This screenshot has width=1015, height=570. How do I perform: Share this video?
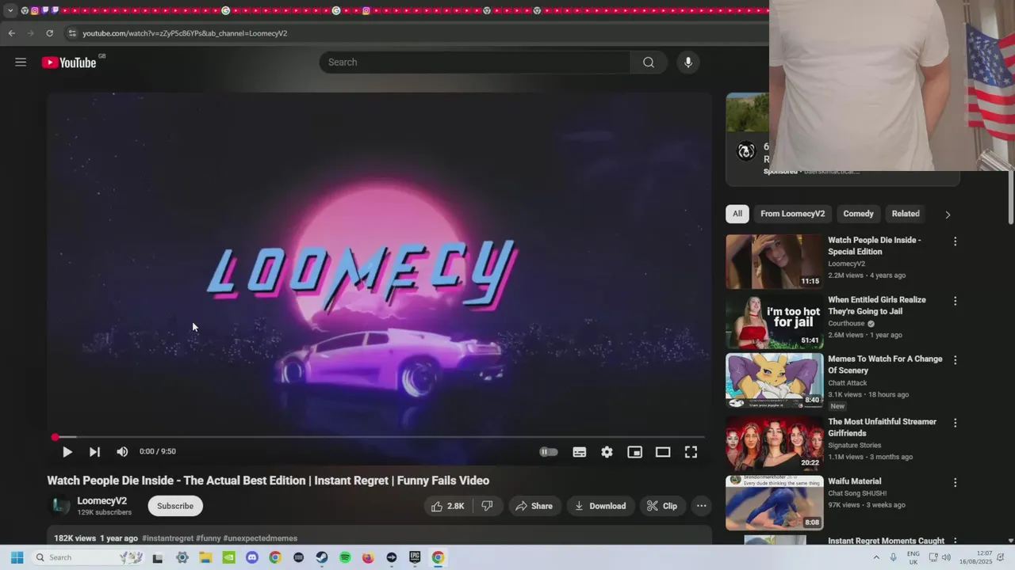(x=534, y=506)
